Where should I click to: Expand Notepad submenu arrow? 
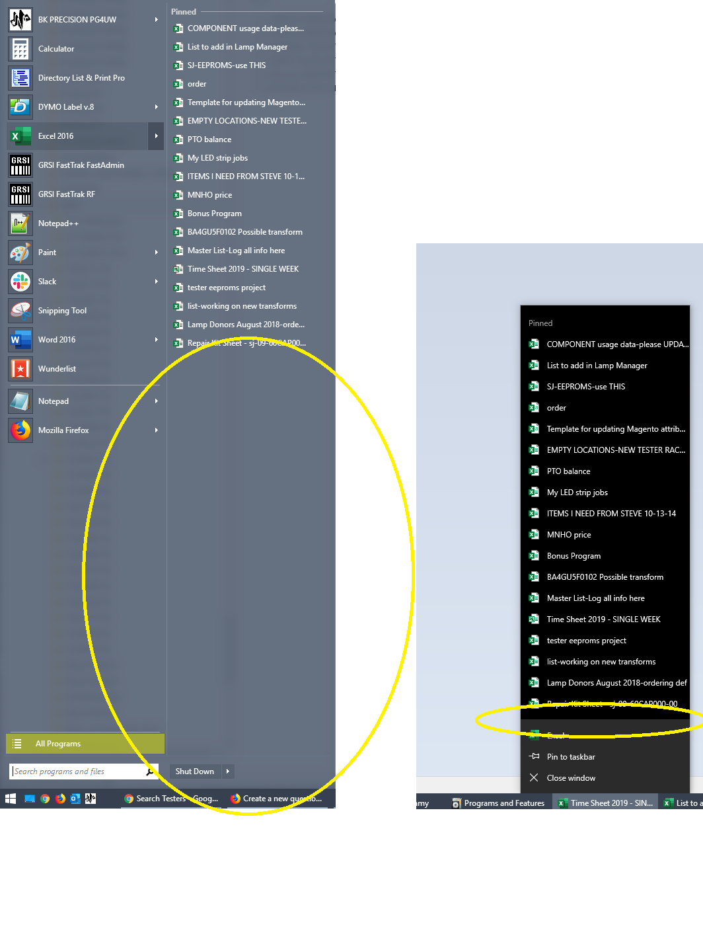coord(157,401)
